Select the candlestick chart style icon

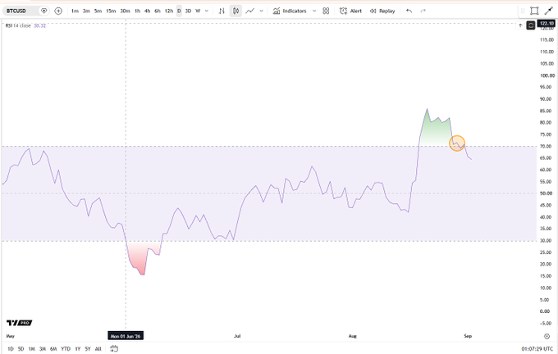coord(236,11)
